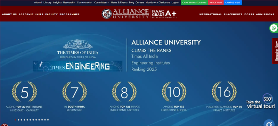Click the NAAC Grade A+ badge
This screenshot has width=278, height=126.
(164, 14)
